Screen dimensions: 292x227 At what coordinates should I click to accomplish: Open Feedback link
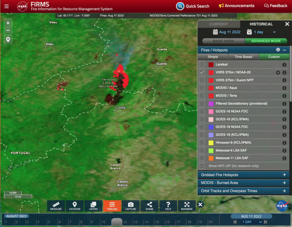(275, 6)
